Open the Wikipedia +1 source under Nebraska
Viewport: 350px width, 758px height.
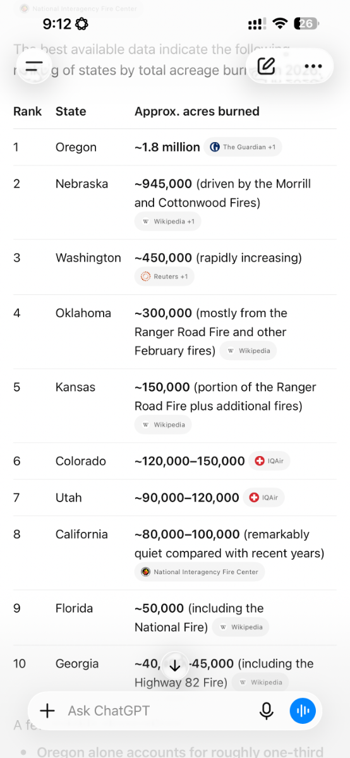point(168,222)
